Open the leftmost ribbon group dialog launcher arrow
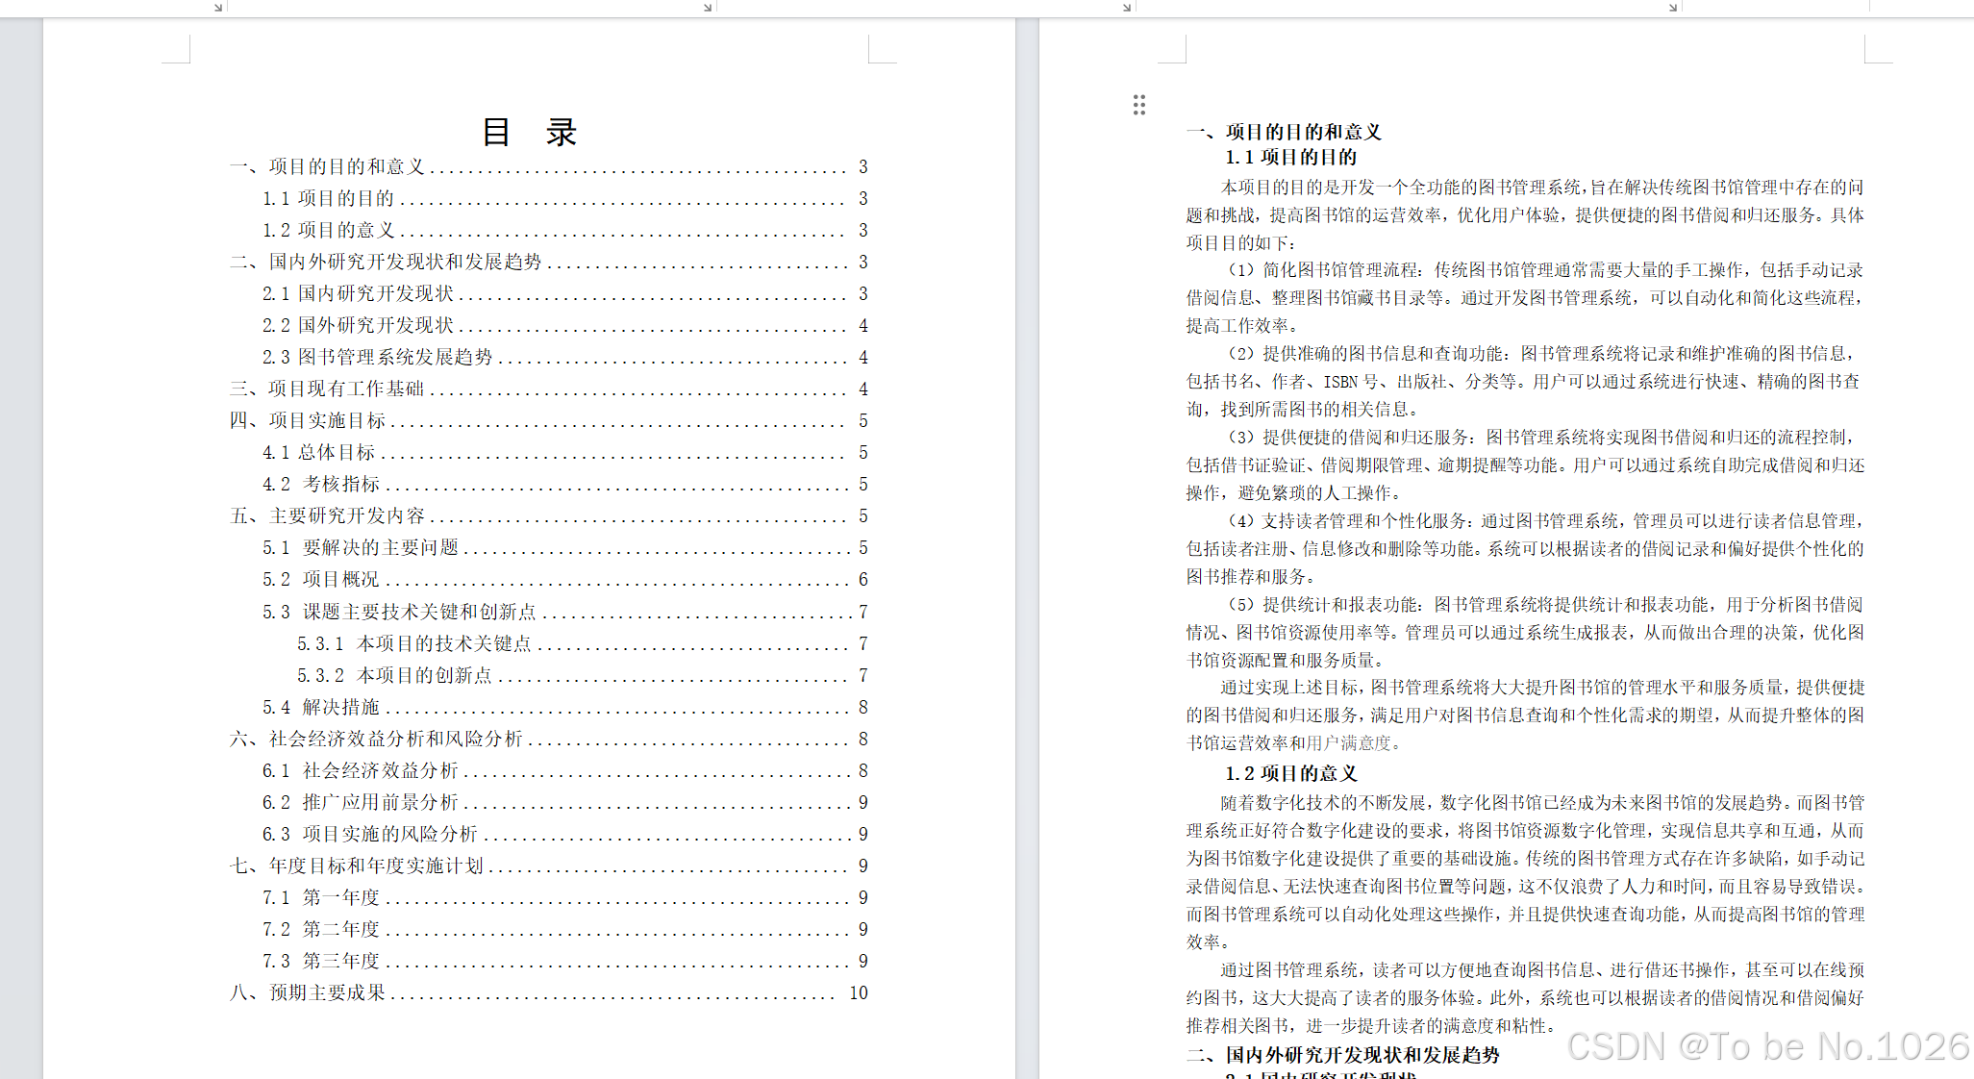1974x1079 pixels. (x=218, y=7)
